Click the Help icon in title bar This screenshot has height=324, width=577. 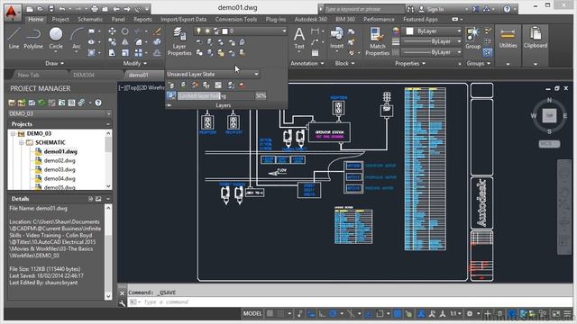coord(507,9)
